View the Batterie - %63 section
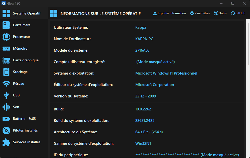 (x=24, y=119)
